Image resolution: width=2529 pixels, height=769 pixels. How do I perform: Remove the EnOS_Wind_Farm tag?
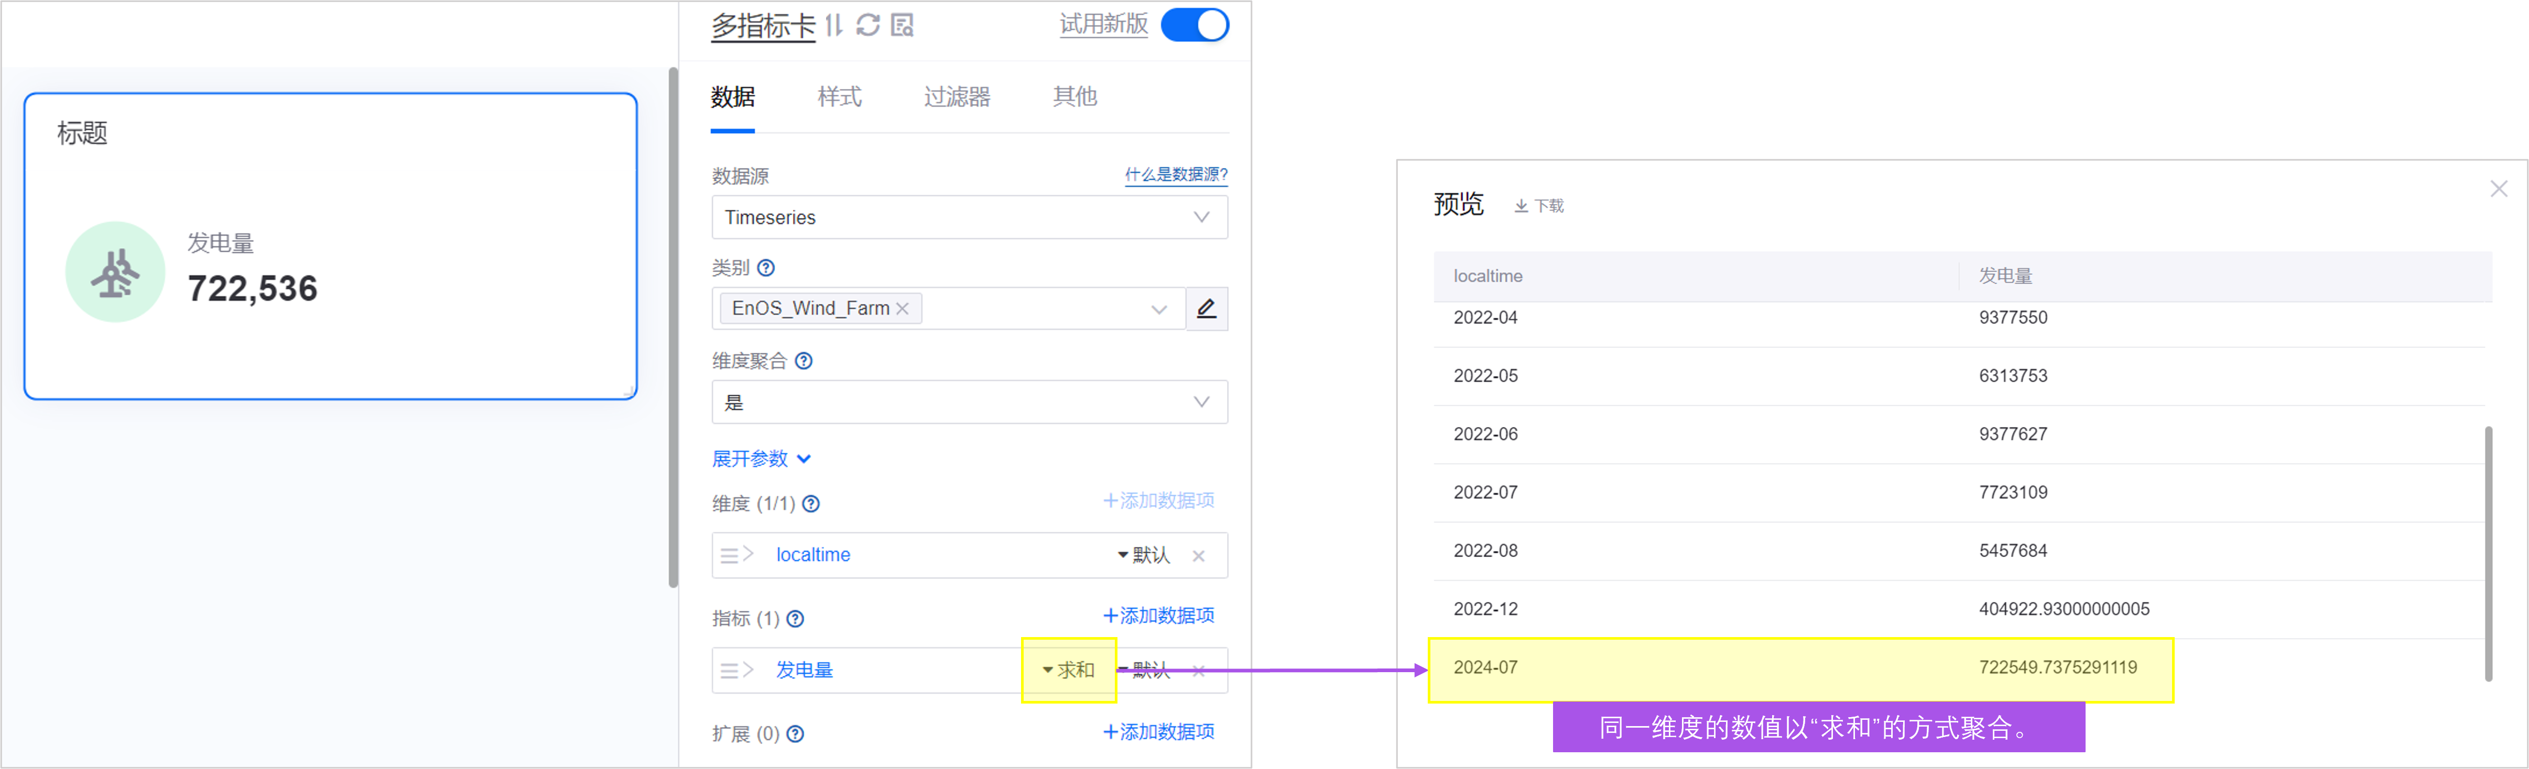click(903, 309)
